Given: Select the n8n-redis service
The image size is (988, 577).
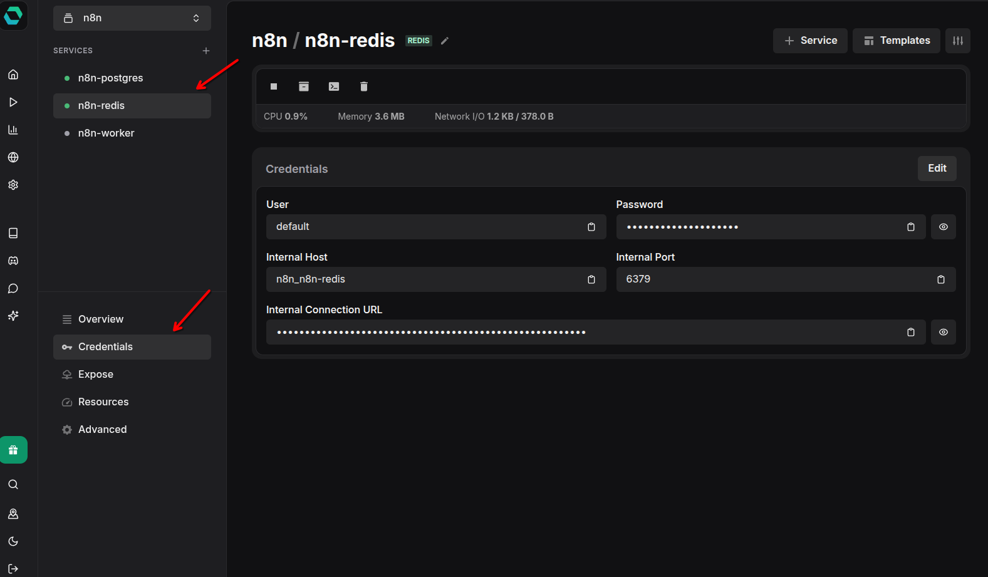Looking at the screenshot, I should pyautogui.click(x=132, y=106).
